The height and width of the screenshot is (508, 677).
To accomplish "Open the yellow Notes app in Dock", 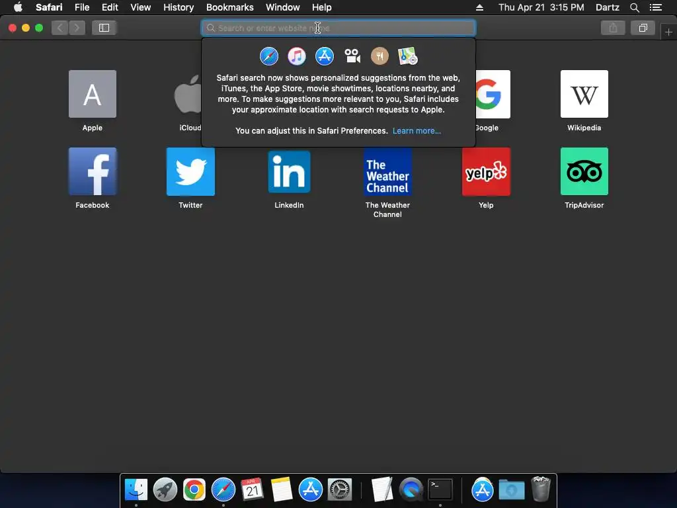I will [282, 489].
